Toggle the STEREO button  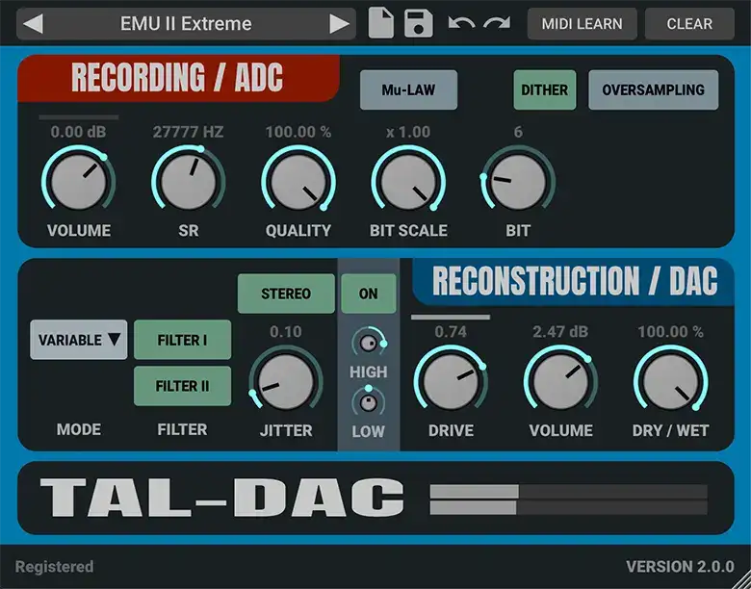(286, 294)
